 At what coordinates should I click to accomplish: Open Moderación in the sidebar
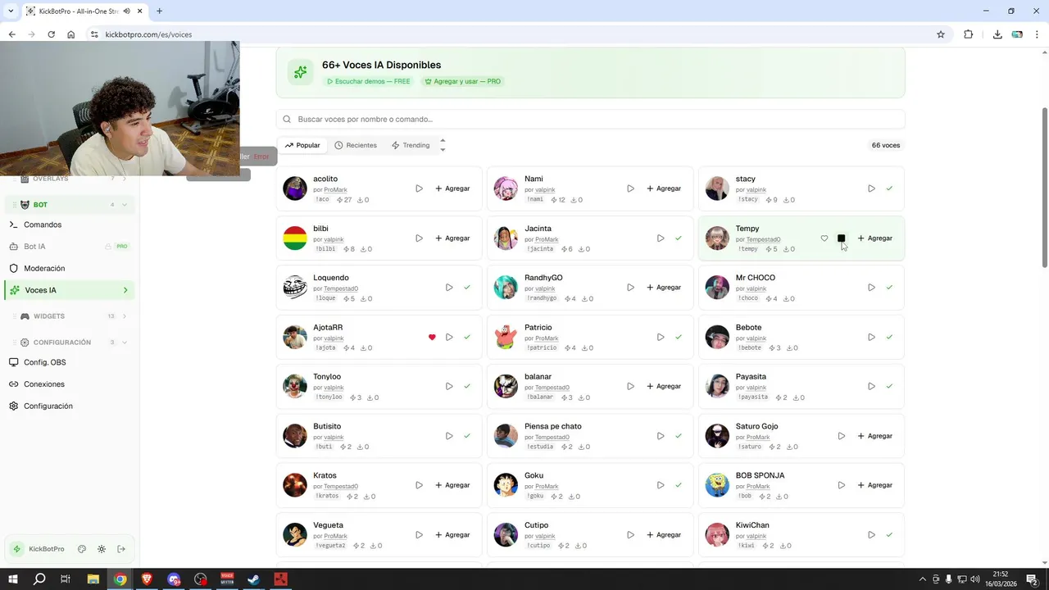pyautogui.click(x=70, y=269)
